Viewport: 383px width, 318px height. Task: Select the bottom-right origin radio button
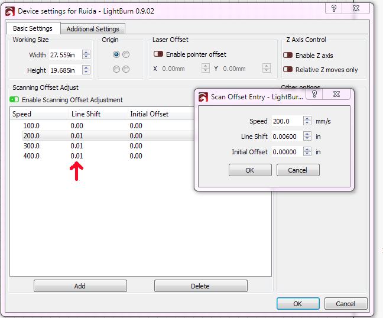tap(126, 69)
